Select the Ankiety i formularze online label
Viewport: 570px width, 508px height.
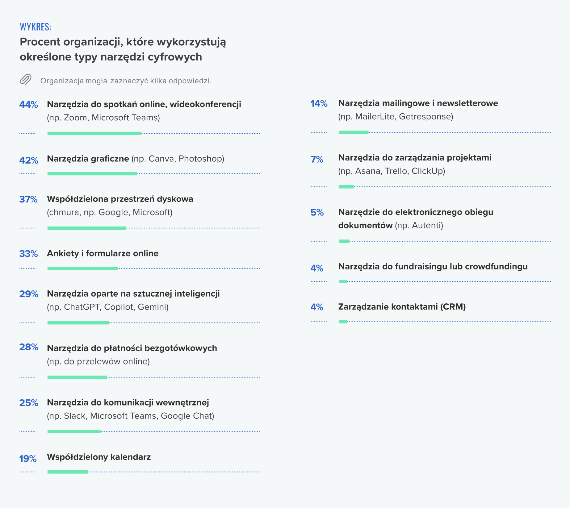coord(103,253)
